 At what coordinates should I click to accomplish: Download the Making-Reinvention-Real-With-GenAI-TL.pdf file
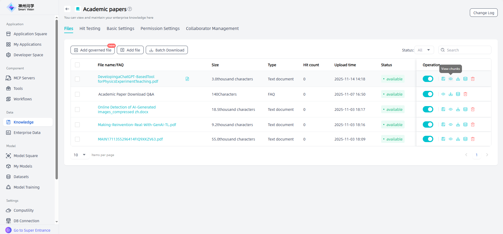(458, 124)
